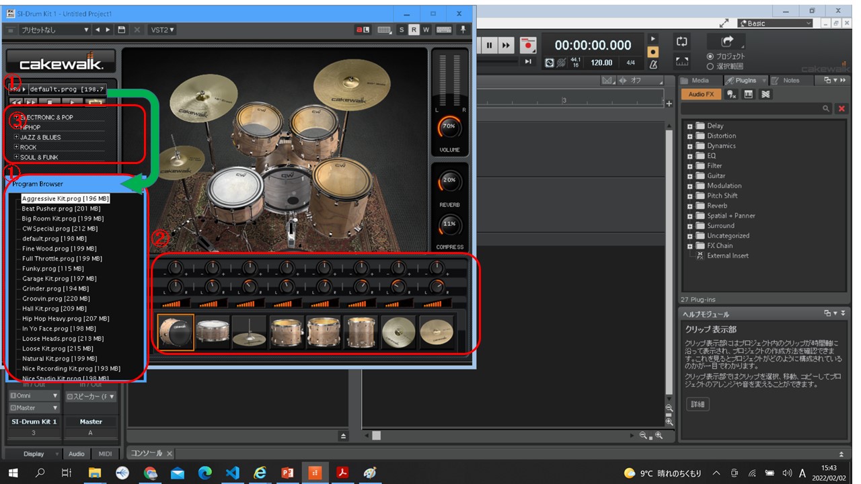Click the pause button in transport
Screen dimensions: 861x484
pos(489,46)
